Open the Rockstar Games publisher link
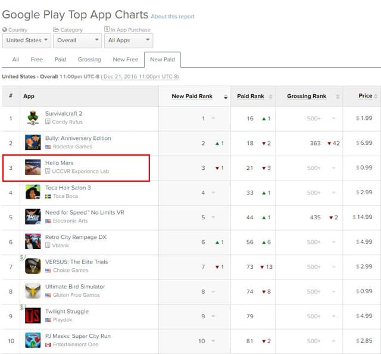 tap(73, 147)
